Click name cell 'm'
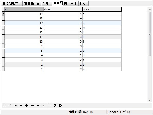The height and width of the screenshot is (115, 153). (102, 28)
